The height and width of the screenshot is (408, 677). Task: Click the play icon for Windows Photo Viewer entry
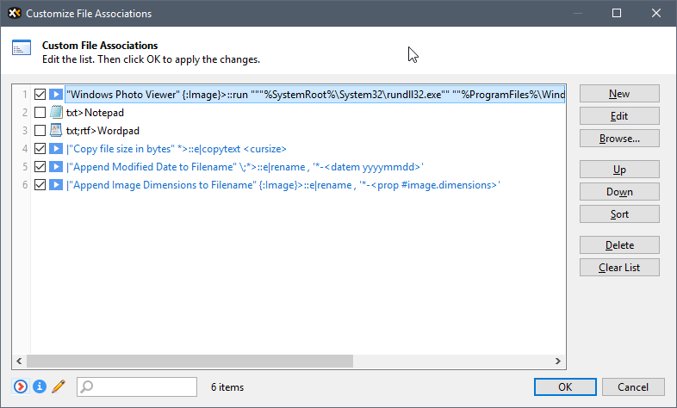click(56, 94)
